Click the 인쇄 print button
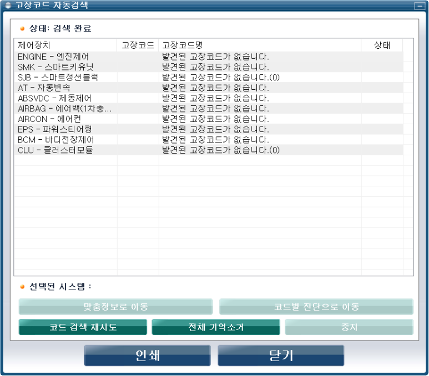 coord(147,355)
